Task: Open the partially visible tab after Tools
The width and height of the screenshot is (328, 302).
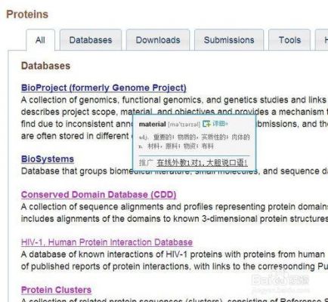Action: click(x=322, y=40)
